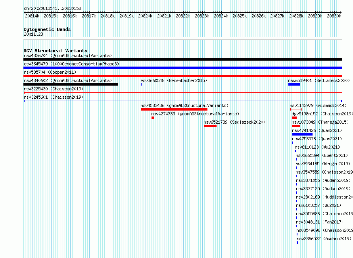Select the red nsv6521739 variant bar
This screenshot has height=258, width=353.
coord(210,126)
